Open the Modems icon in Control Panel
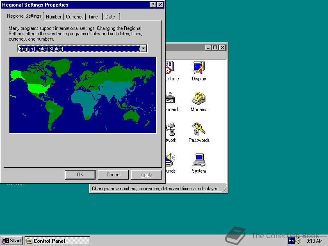Viewport: 328px width, 246px height. [x=199, y=102]
